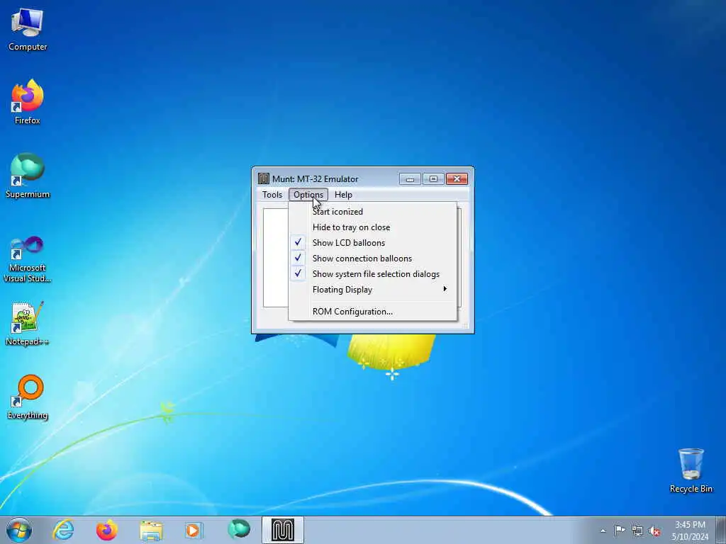Screen dimensions: 726x544
Task: Click the Munt: MT-32 Emulator title text
Action: [x=315, y=179]
